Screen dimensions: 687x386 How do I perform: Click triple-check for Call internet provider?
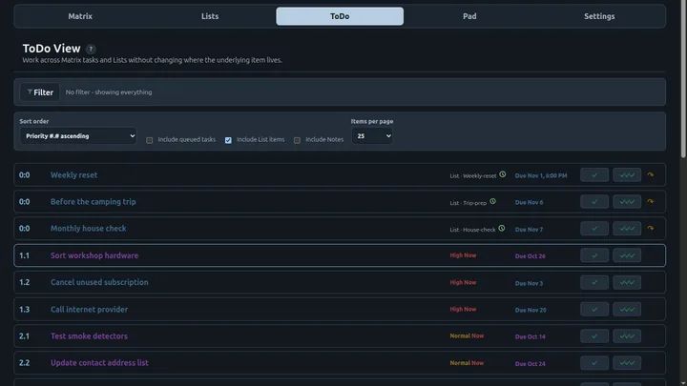coord(627,310)
